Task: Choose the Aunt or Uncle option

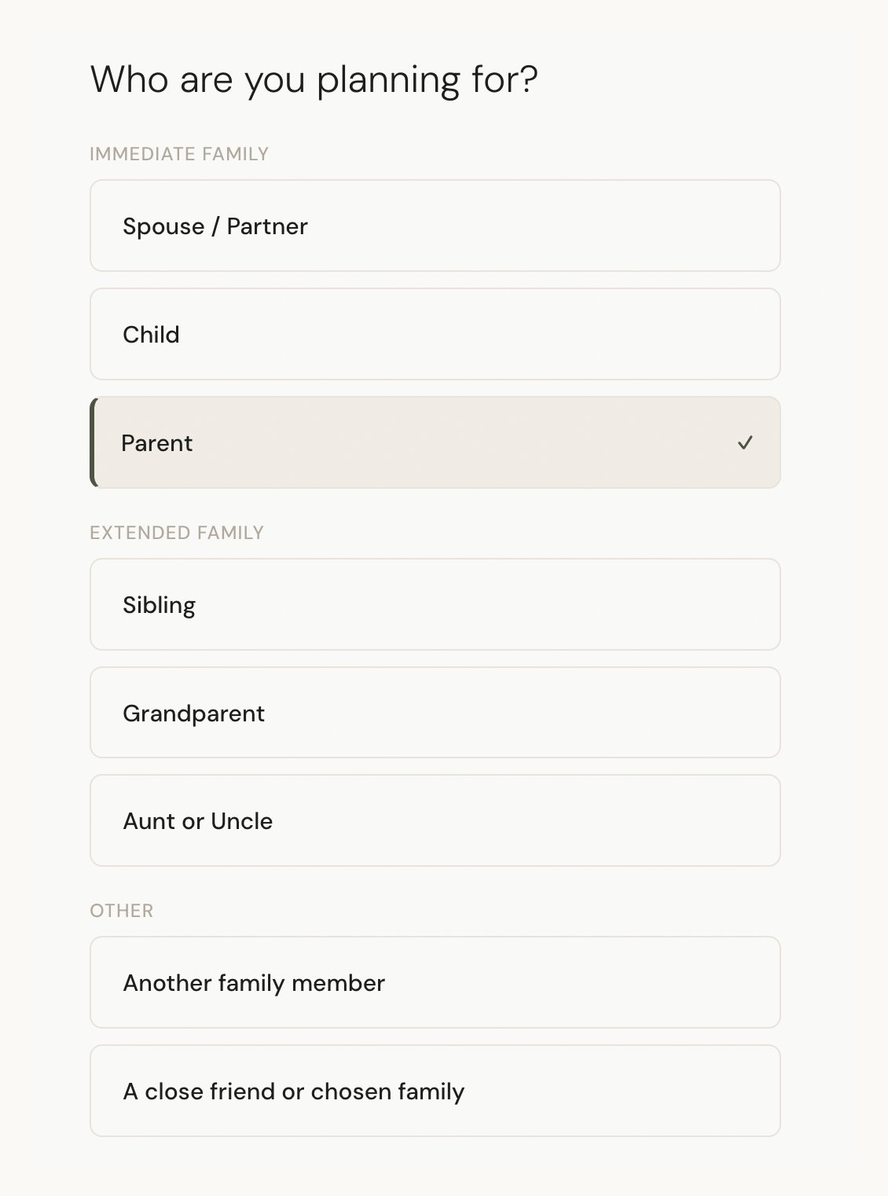Action: point(435,821)
